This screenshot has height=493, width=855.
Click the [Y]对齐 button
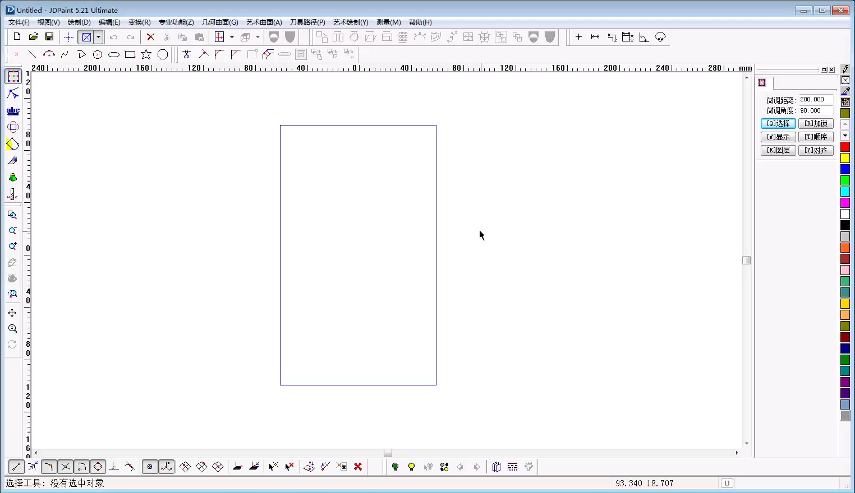click(816, 150)
